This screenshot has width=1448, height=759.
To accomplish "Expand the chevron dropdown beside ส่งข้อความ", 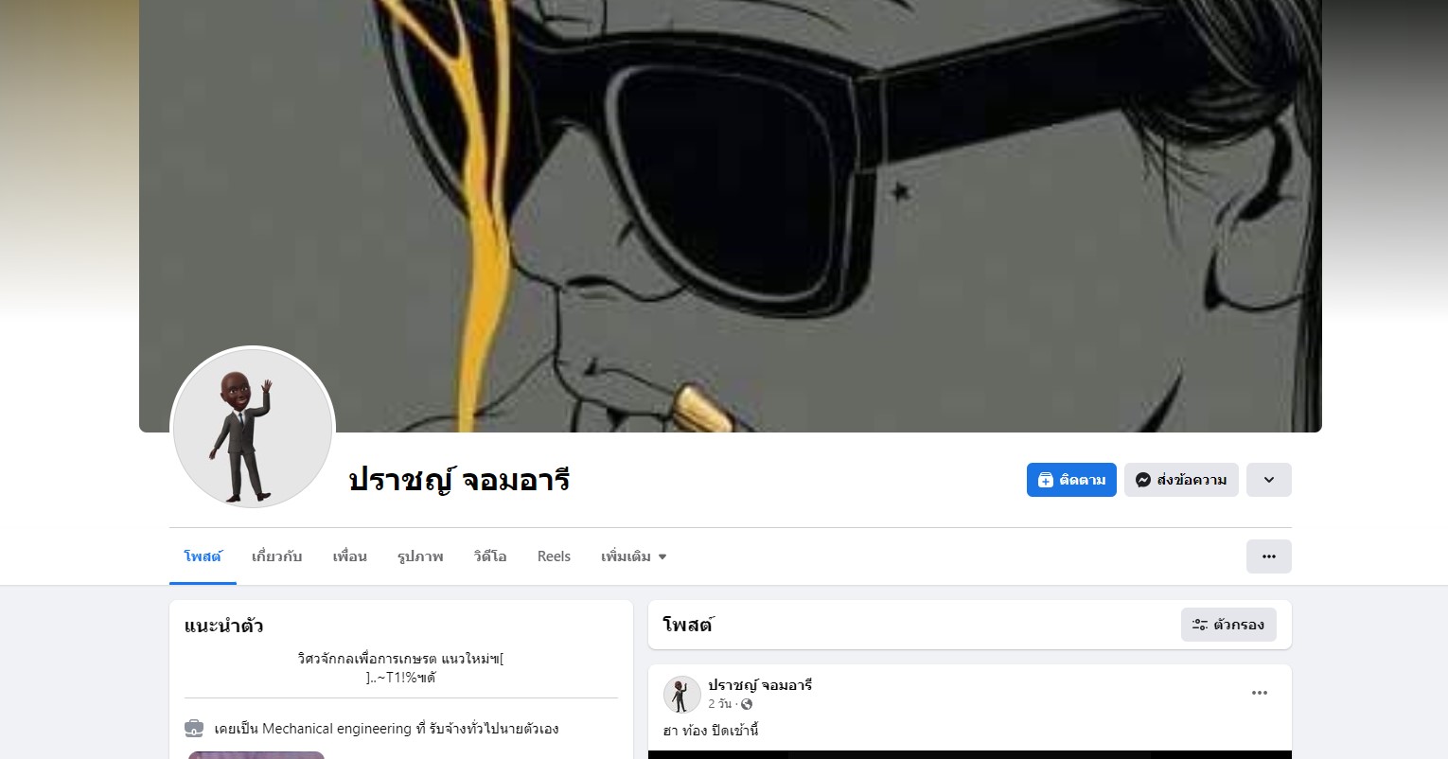I will [x=1269, y=480].
